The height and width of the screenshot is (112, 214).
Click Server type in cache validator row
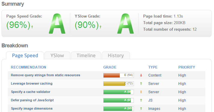click(154, 92)
